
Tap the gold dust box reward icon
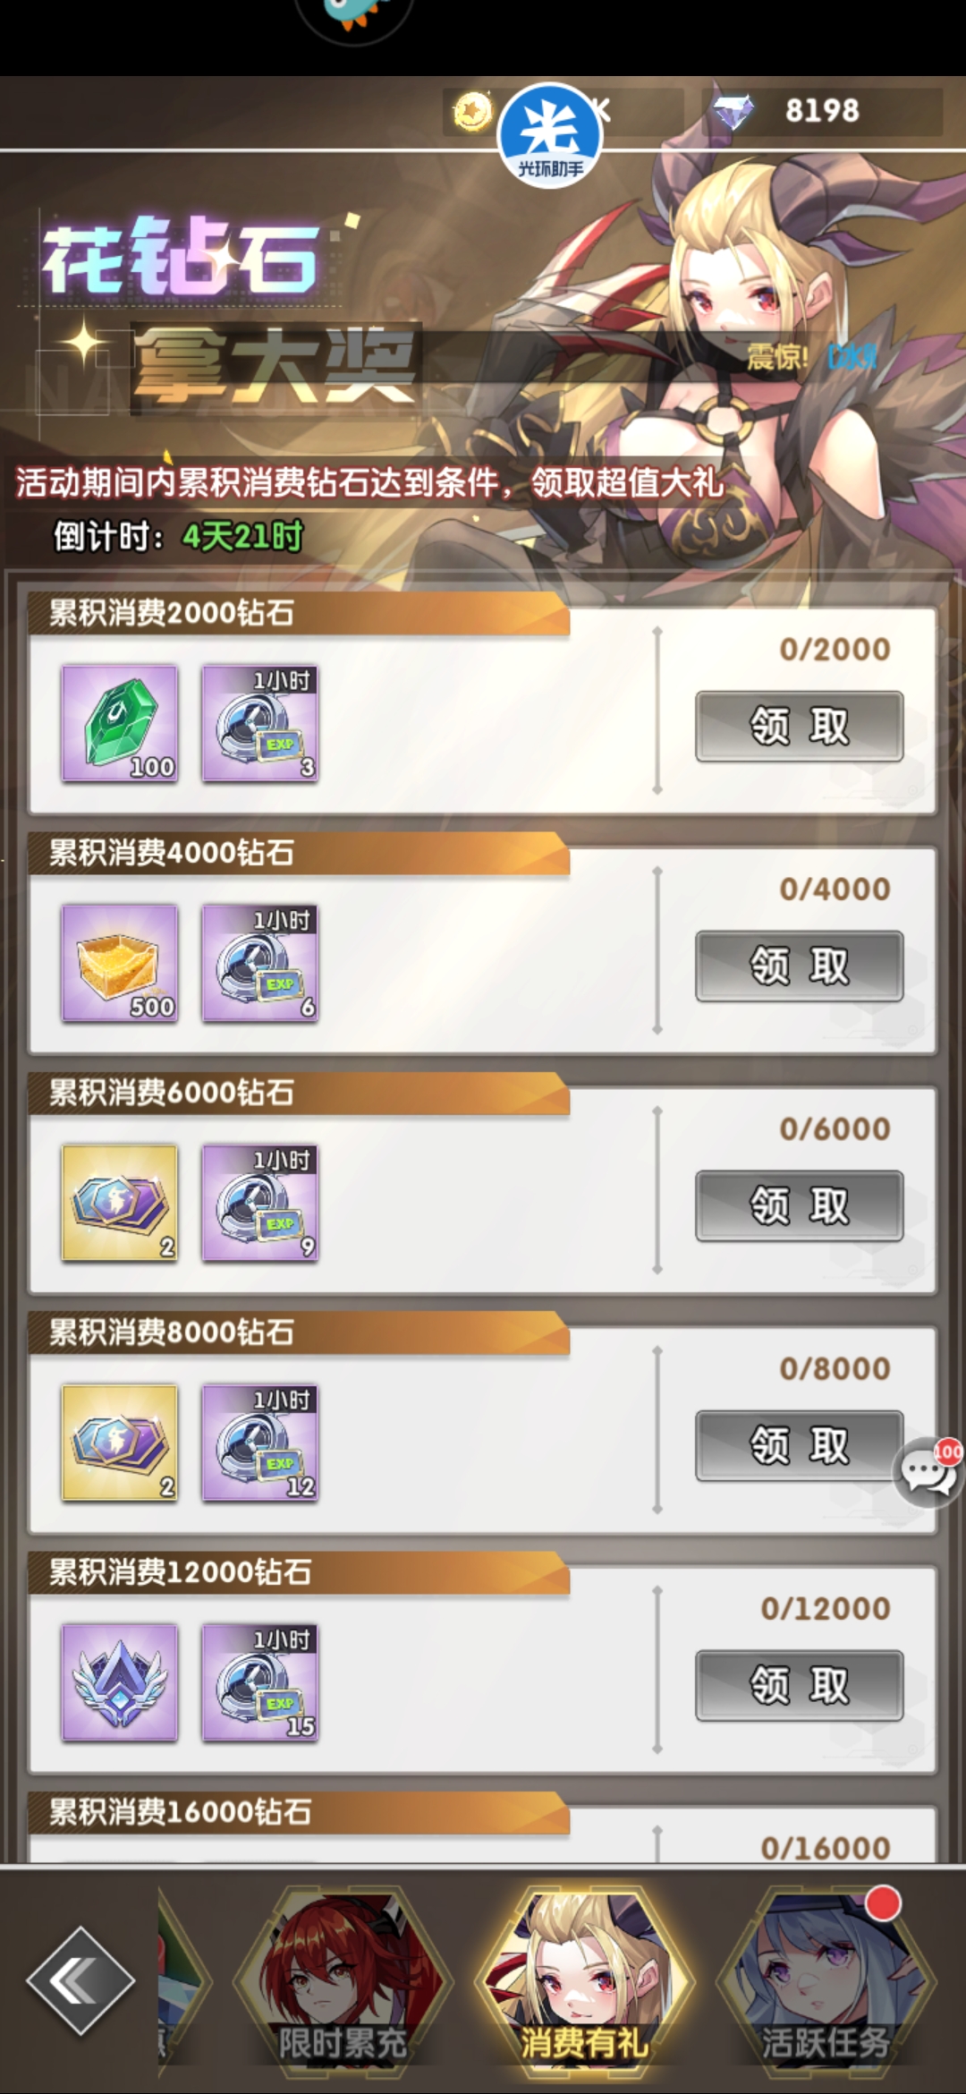pos(120,963)
